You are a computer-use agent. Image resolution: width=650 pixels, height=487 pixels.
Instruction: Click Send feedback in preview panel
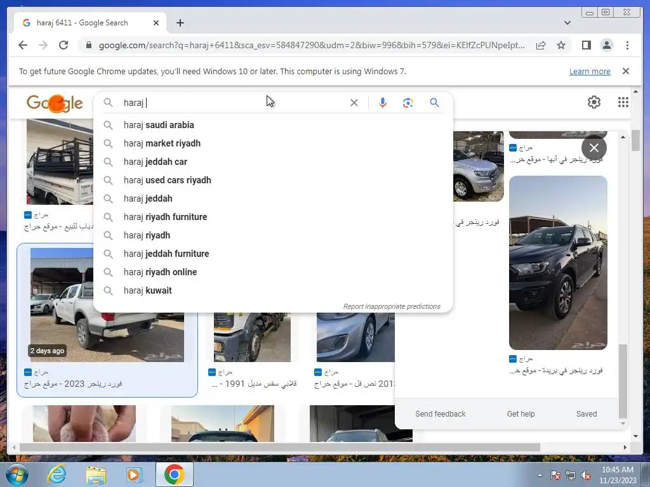pos(441,414)
